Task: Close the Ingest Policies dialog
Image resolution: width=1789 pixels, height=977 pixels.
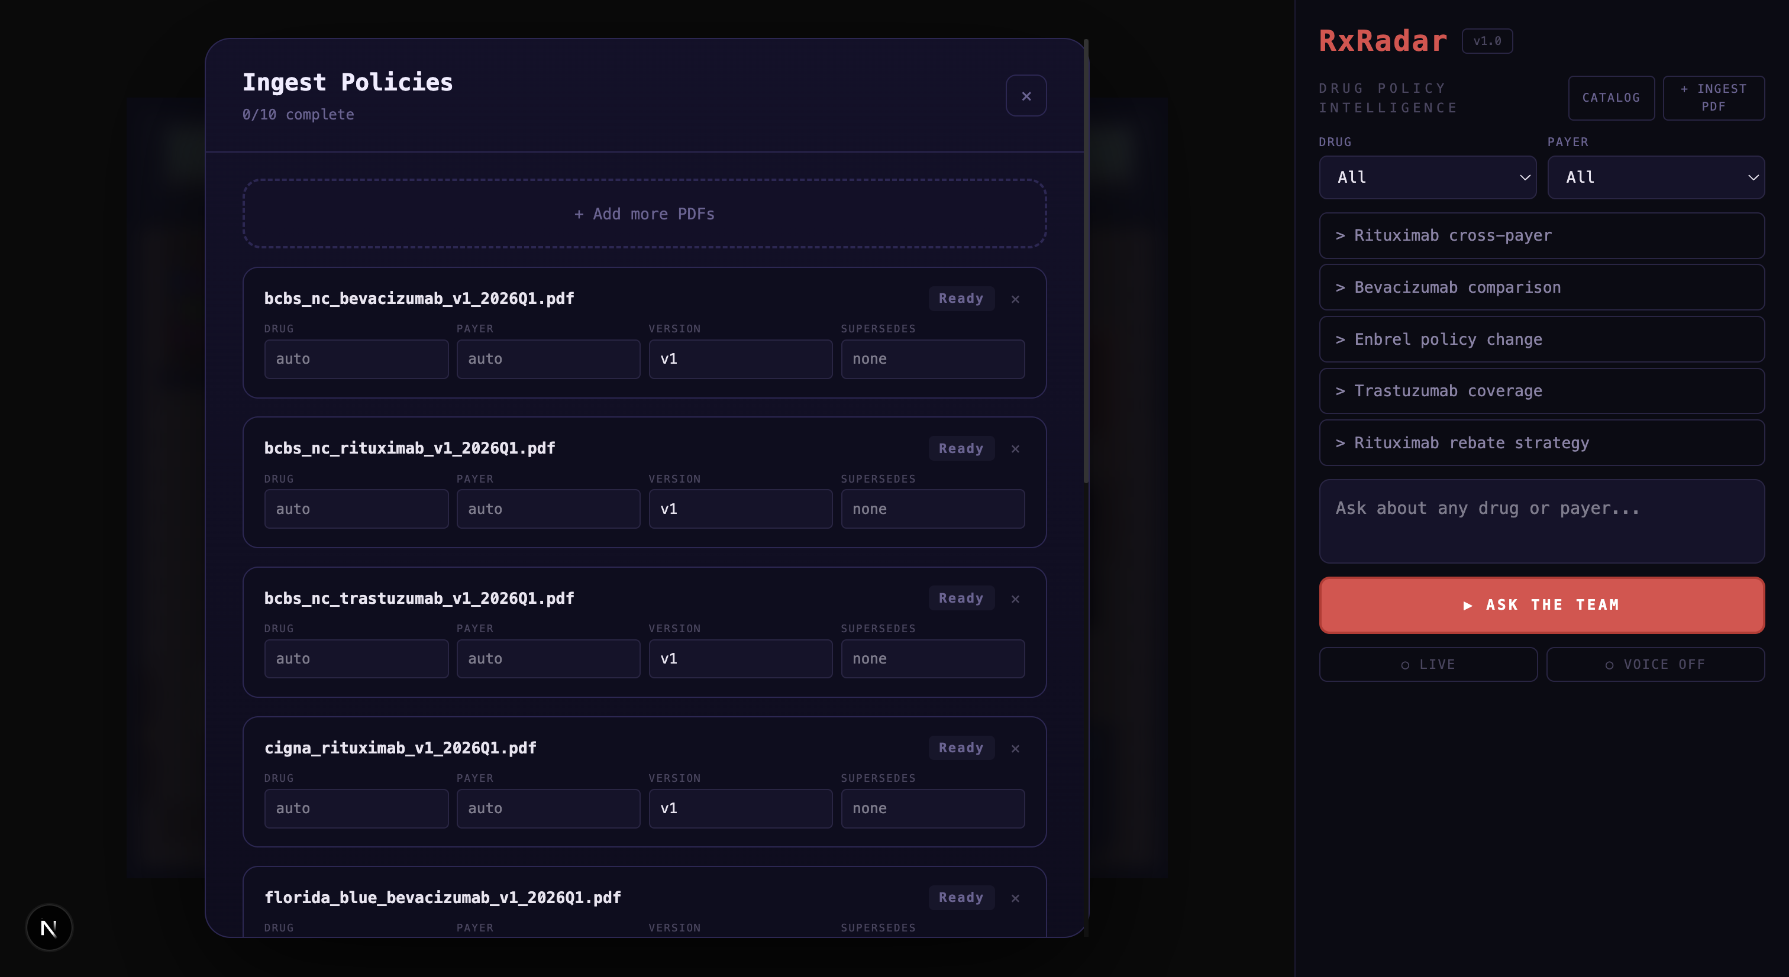Action: tap(1026, 96)
